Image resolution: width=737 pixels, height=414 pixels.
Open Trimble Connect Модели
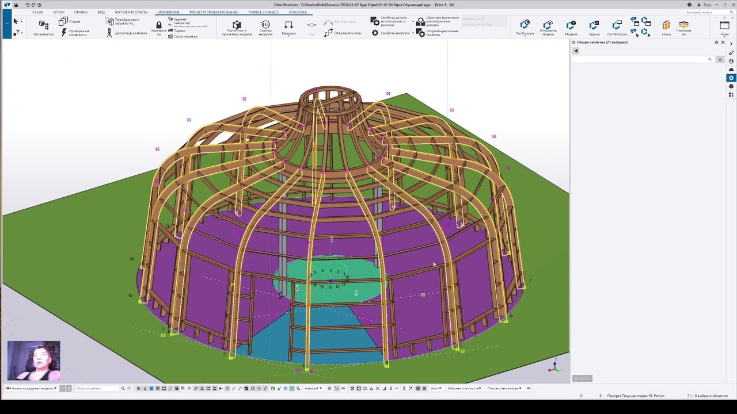[571, 28]
